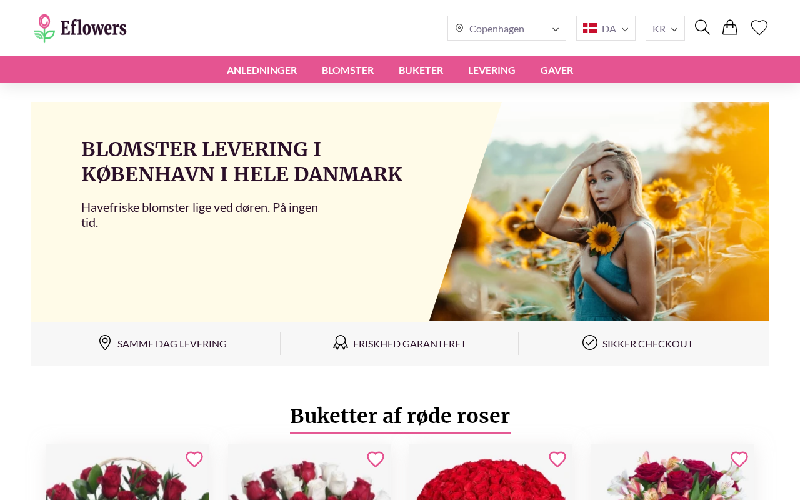Click the Friskhed Garanteret ribbon icon
Screen dimensions: 800x500
coord(341,342)
